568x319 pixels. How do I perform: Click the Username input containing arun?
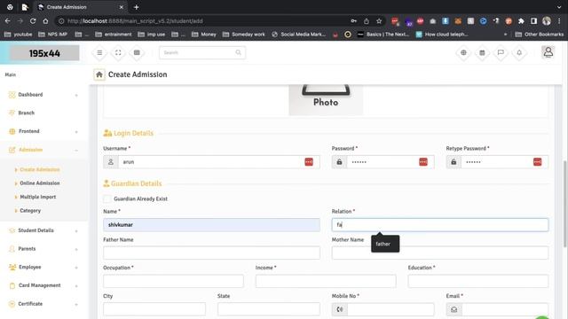(211, 162)
